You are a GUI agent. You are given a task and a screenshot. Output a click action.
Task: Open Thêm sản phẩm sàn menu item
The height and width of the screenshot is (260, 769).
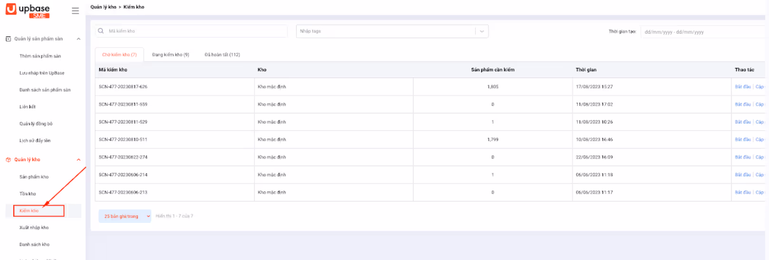pos(40,56)
